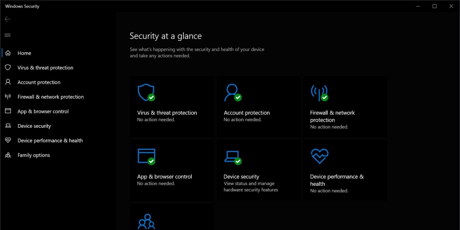Open the hamburger navigation menu
The width and height of the screenshot is (460, 230).
7,35
